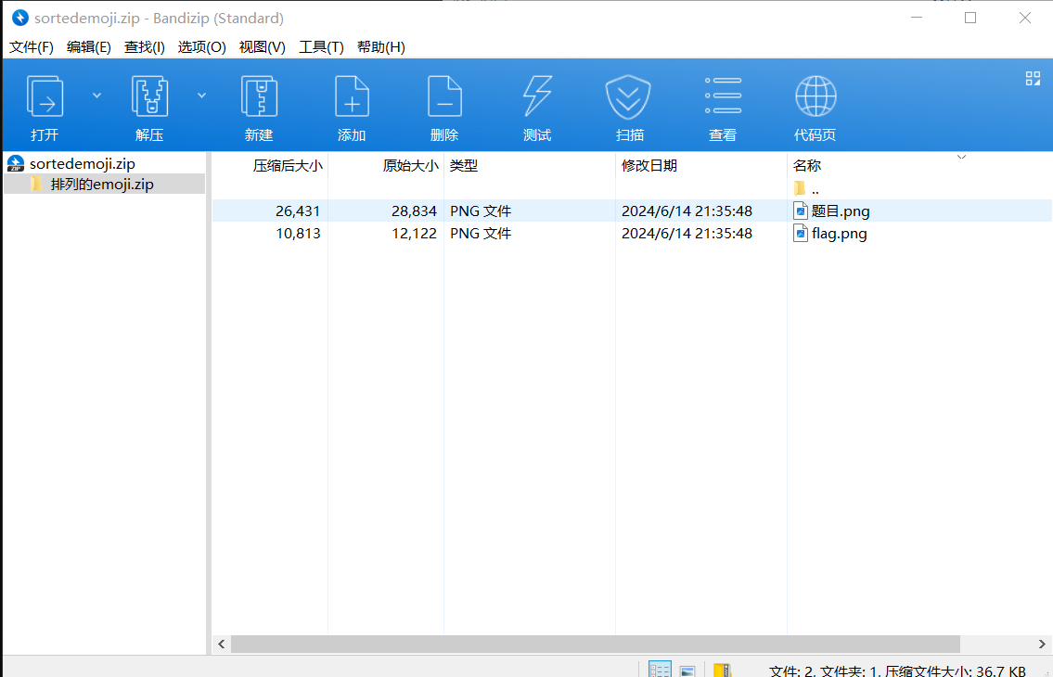The width and height of the screenshot is (1053, 677).
Task: Sort by 名称 column header
Action: (806, 165)
